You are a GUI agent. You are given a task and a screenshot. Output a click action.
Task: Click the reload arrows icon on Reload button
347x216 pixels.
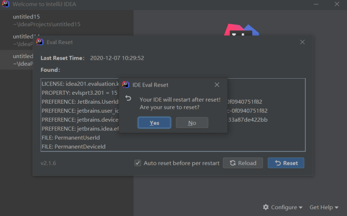[x=233, y=163]
